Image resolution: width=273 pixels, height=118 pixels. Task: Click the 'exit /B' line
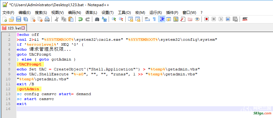[x=25, y=84]
